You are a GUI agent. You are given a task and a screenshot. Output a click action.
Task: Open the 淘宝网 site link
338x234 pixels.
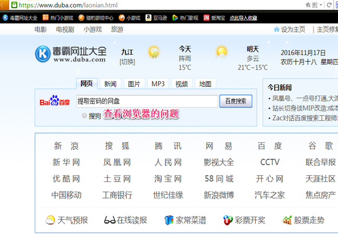click(168, 179)
